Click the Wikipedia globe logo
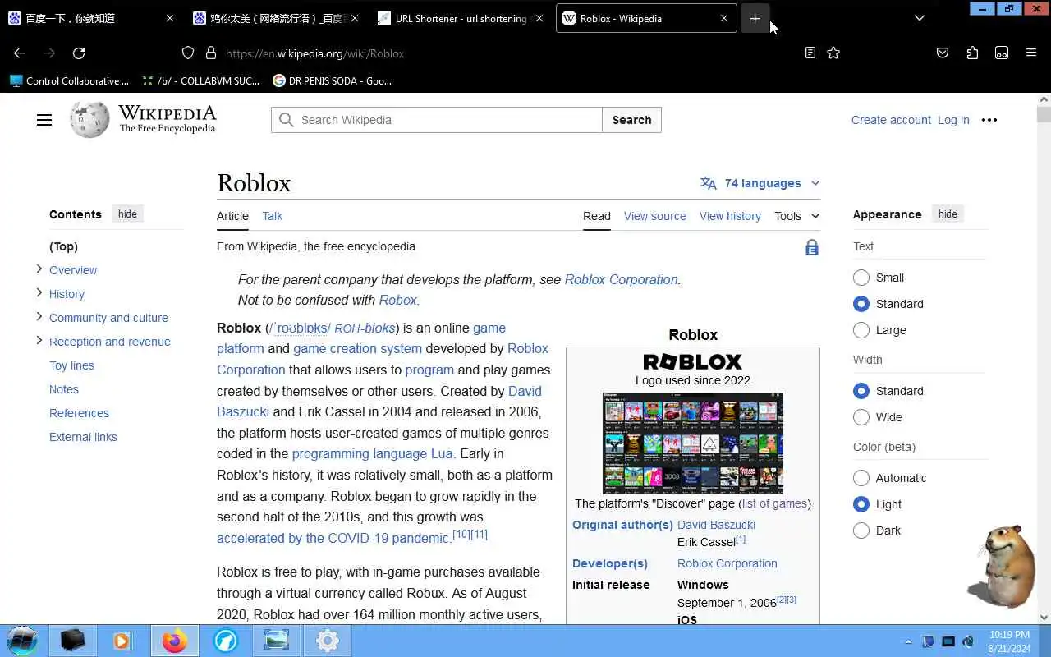Viewport: 1051px width, 657px height. pos(89,120)
